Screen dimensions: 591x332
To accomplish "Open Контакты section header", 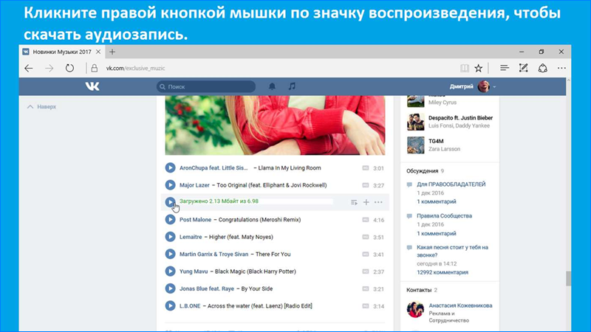I will [419, 290].
